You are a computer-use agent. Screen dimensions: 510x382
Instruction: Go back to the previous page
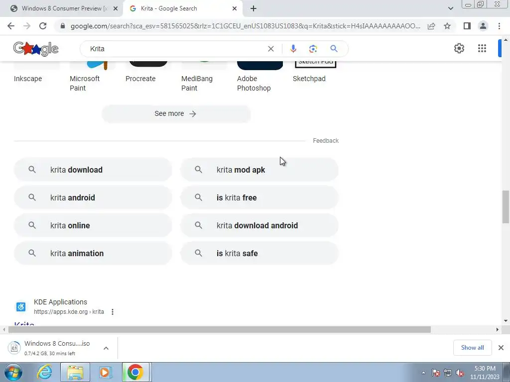[x=11, y=26]
